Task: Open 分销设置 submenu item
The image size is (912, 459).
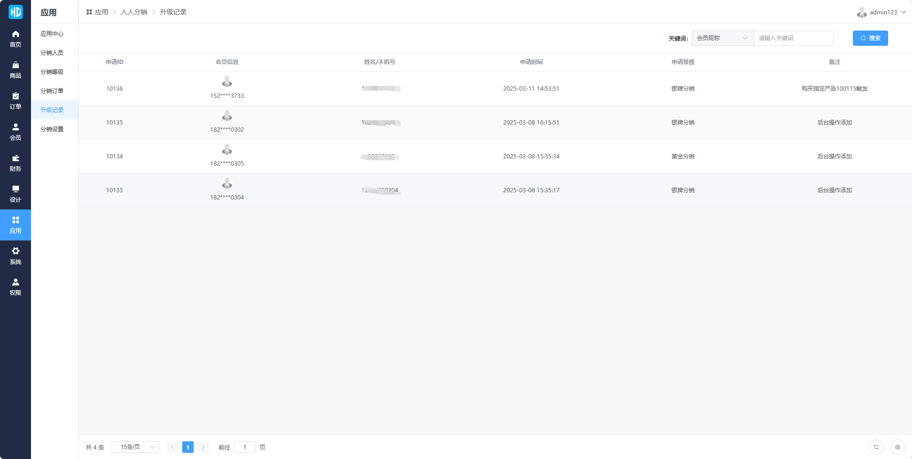Action: 52,129
